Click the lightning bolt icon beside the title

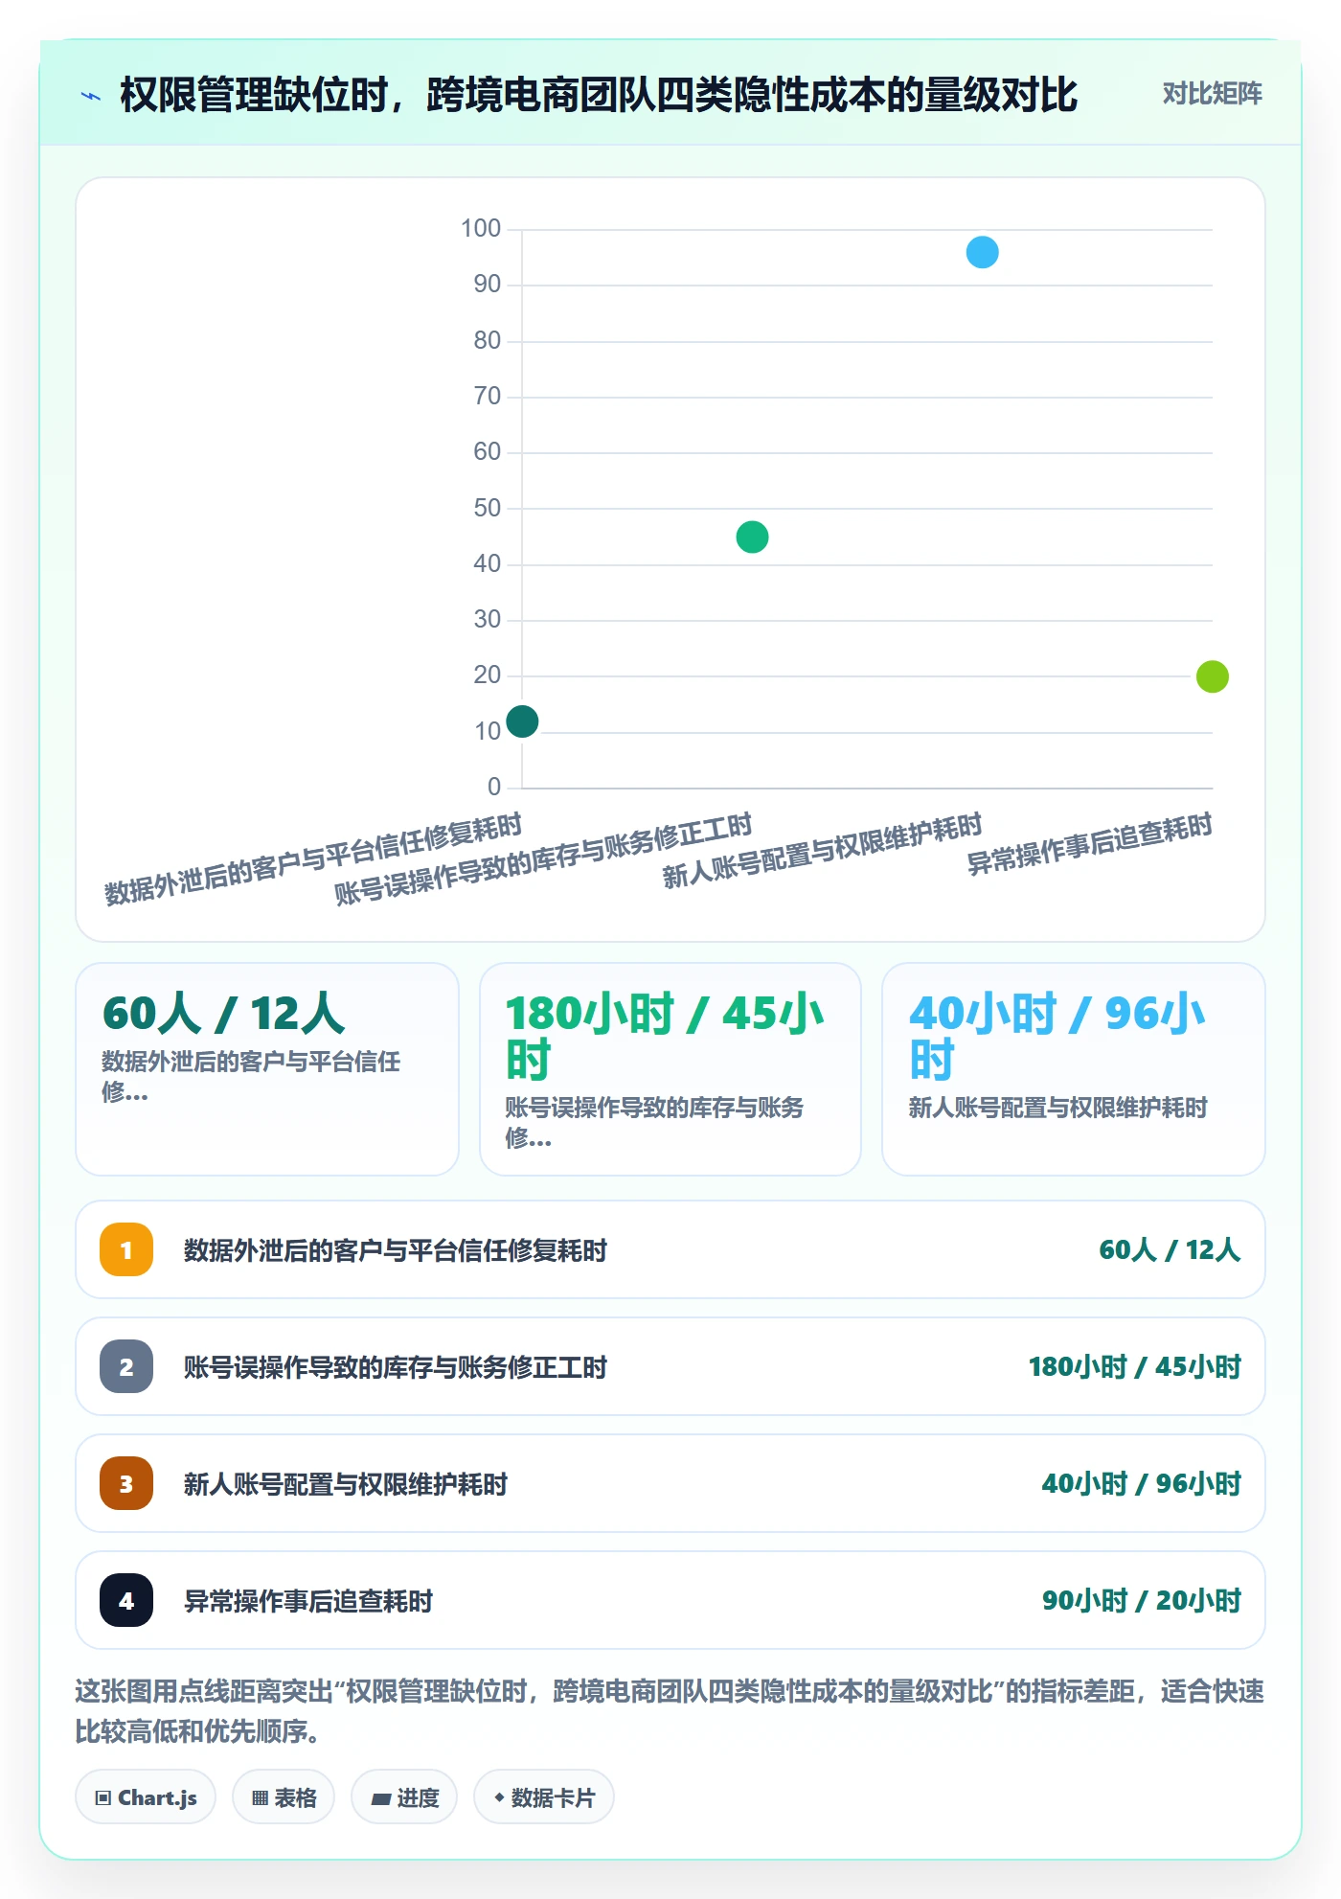91,96
